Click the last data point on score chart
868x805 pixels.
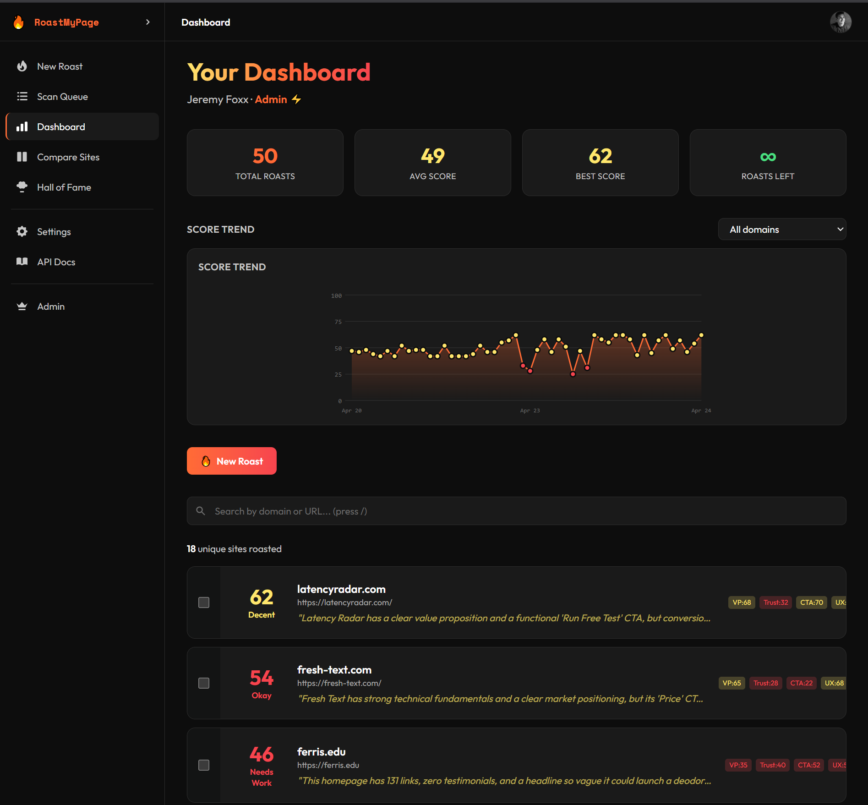(x=701, y=335)
